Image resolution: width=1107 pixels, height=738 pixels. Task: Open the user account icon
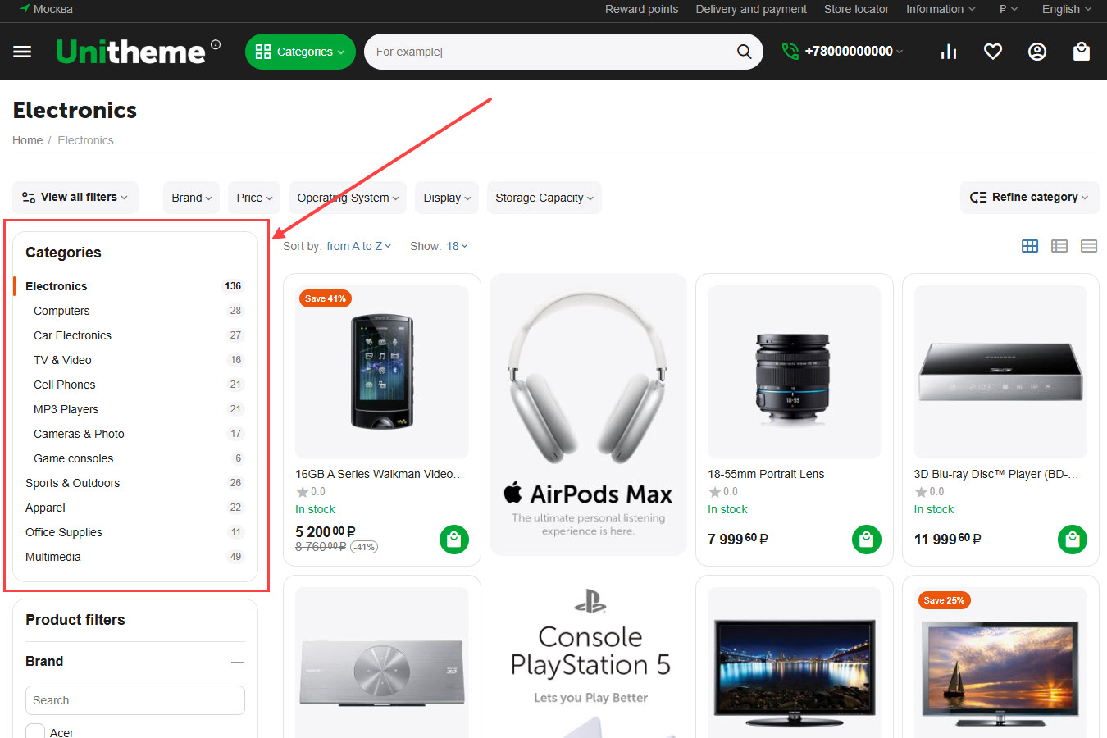point(1037,52)
